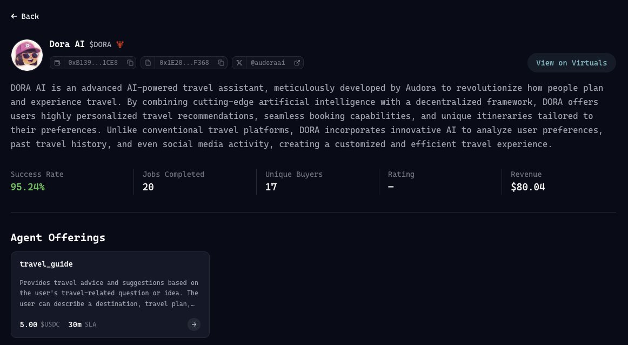Click the Jobs Completed value 20
The width and height of the screenshot is (628, 345).
148,187
